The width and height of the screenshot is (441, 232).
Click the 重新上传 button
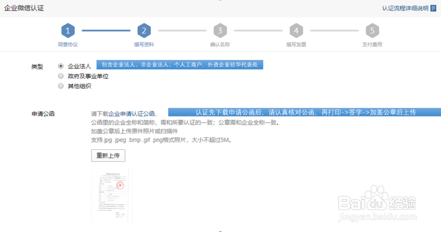(x=108, y=155)
